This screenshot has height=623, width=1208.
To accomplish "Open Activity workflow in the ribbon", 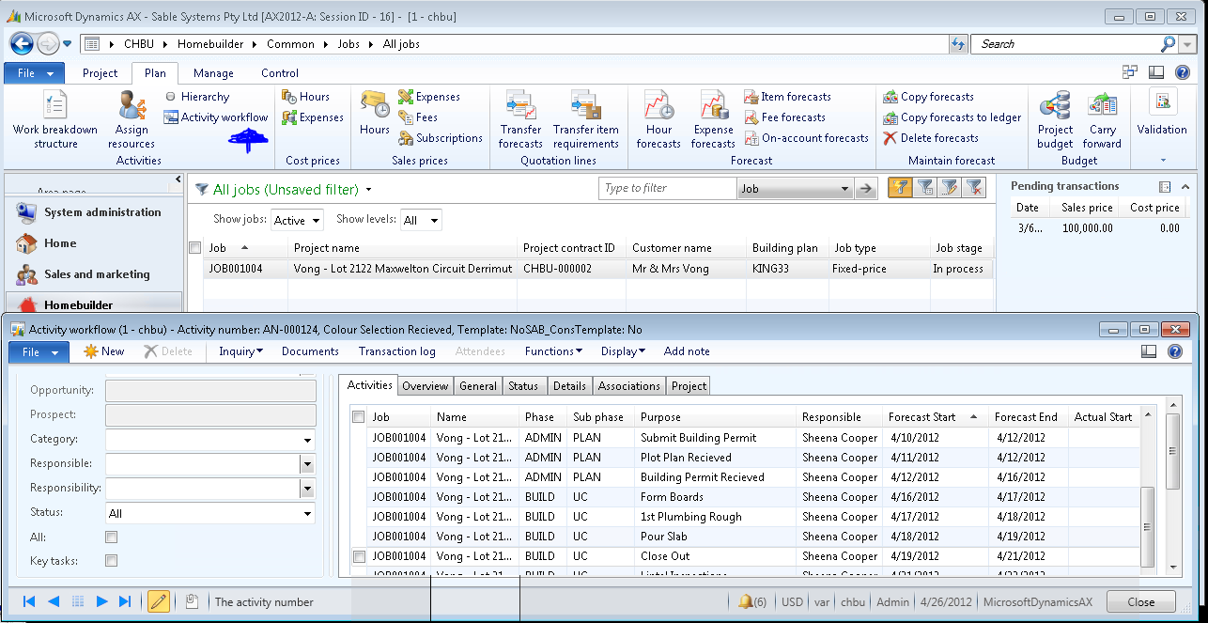I will point(216,117).
